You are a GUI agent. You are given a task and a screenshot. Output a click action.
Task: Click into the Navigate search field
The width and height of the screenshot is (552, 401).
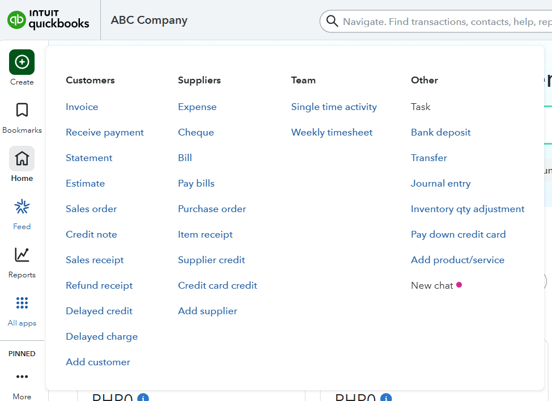tap(436, 22)
